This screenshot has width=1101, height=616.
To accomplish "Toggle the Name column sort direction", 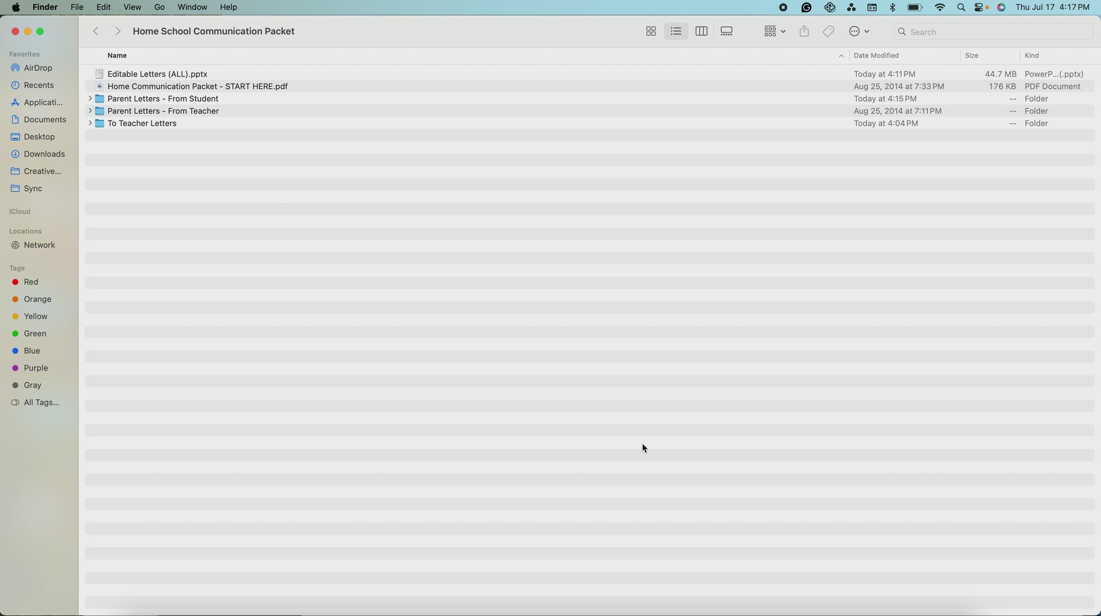I will 841,56.
